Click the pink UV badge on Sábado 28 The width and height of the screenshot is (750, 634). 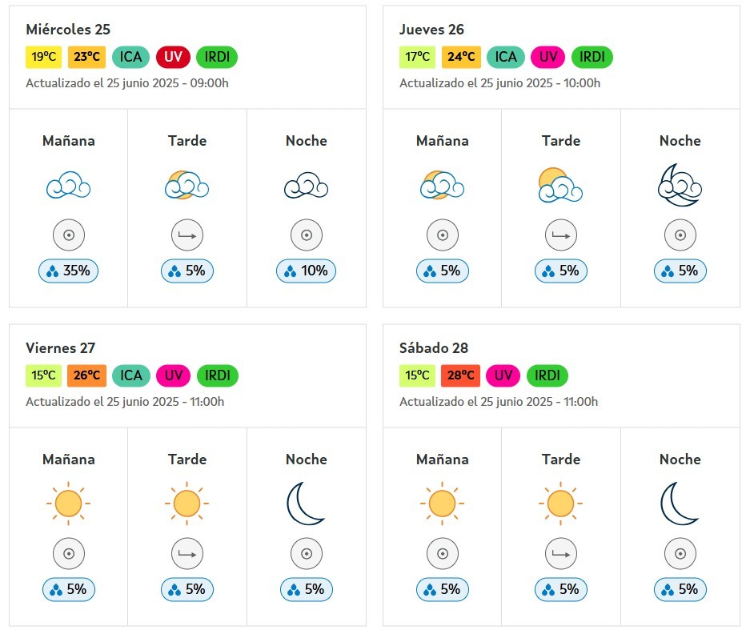503,375
